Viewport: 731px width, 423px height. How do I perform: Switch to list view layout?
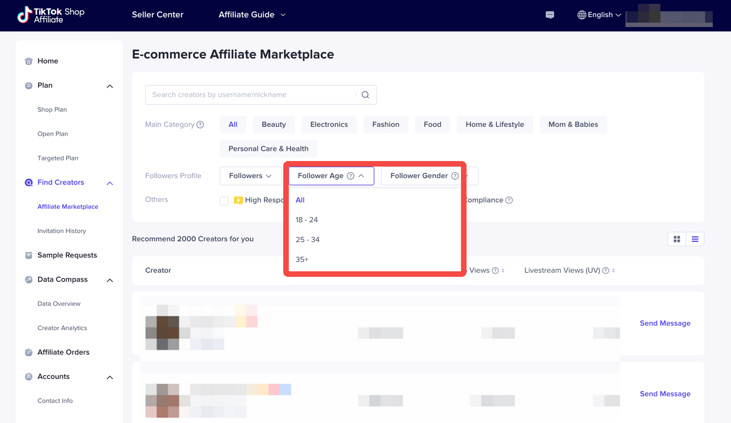pos(695,239)
